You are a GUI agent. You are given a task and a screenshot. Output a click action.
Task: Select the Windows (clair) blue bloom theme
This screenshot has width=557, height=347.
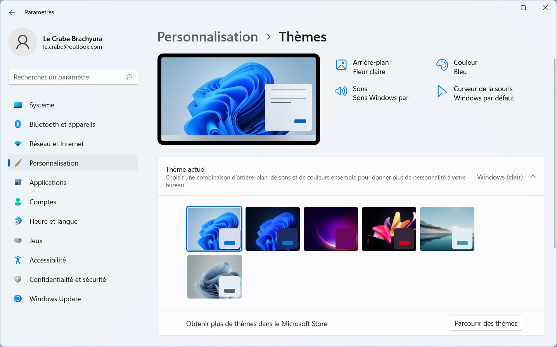click(214, 229)
